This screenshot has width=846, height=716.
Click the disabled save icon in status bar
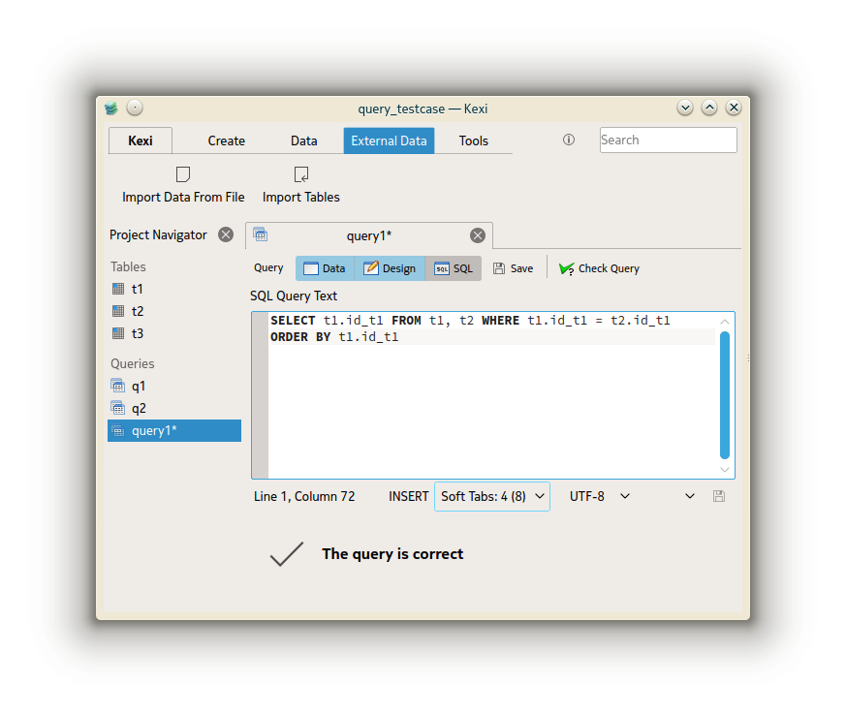coord(719,496)
